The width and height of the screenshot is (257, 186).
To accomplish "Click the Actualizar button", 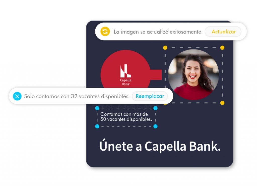I will 223,32.
